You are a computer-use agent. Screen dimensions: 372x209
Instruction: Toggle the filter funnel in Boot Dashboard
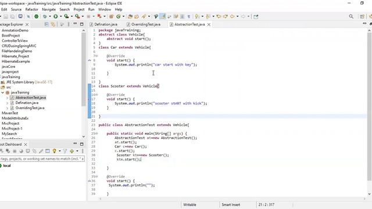65,151
